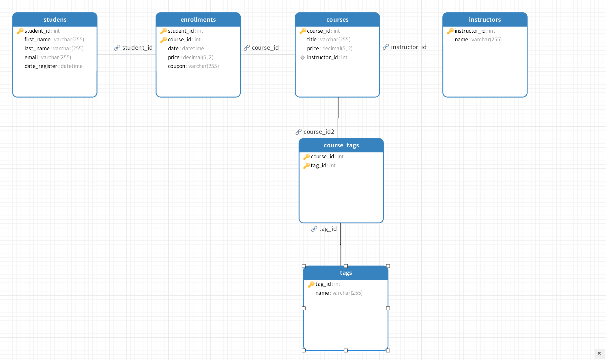This screenshot has height=360, width=606.
Task: Click the bottom-right resize handle of the tags table
Action: click(x=388, y=350)
